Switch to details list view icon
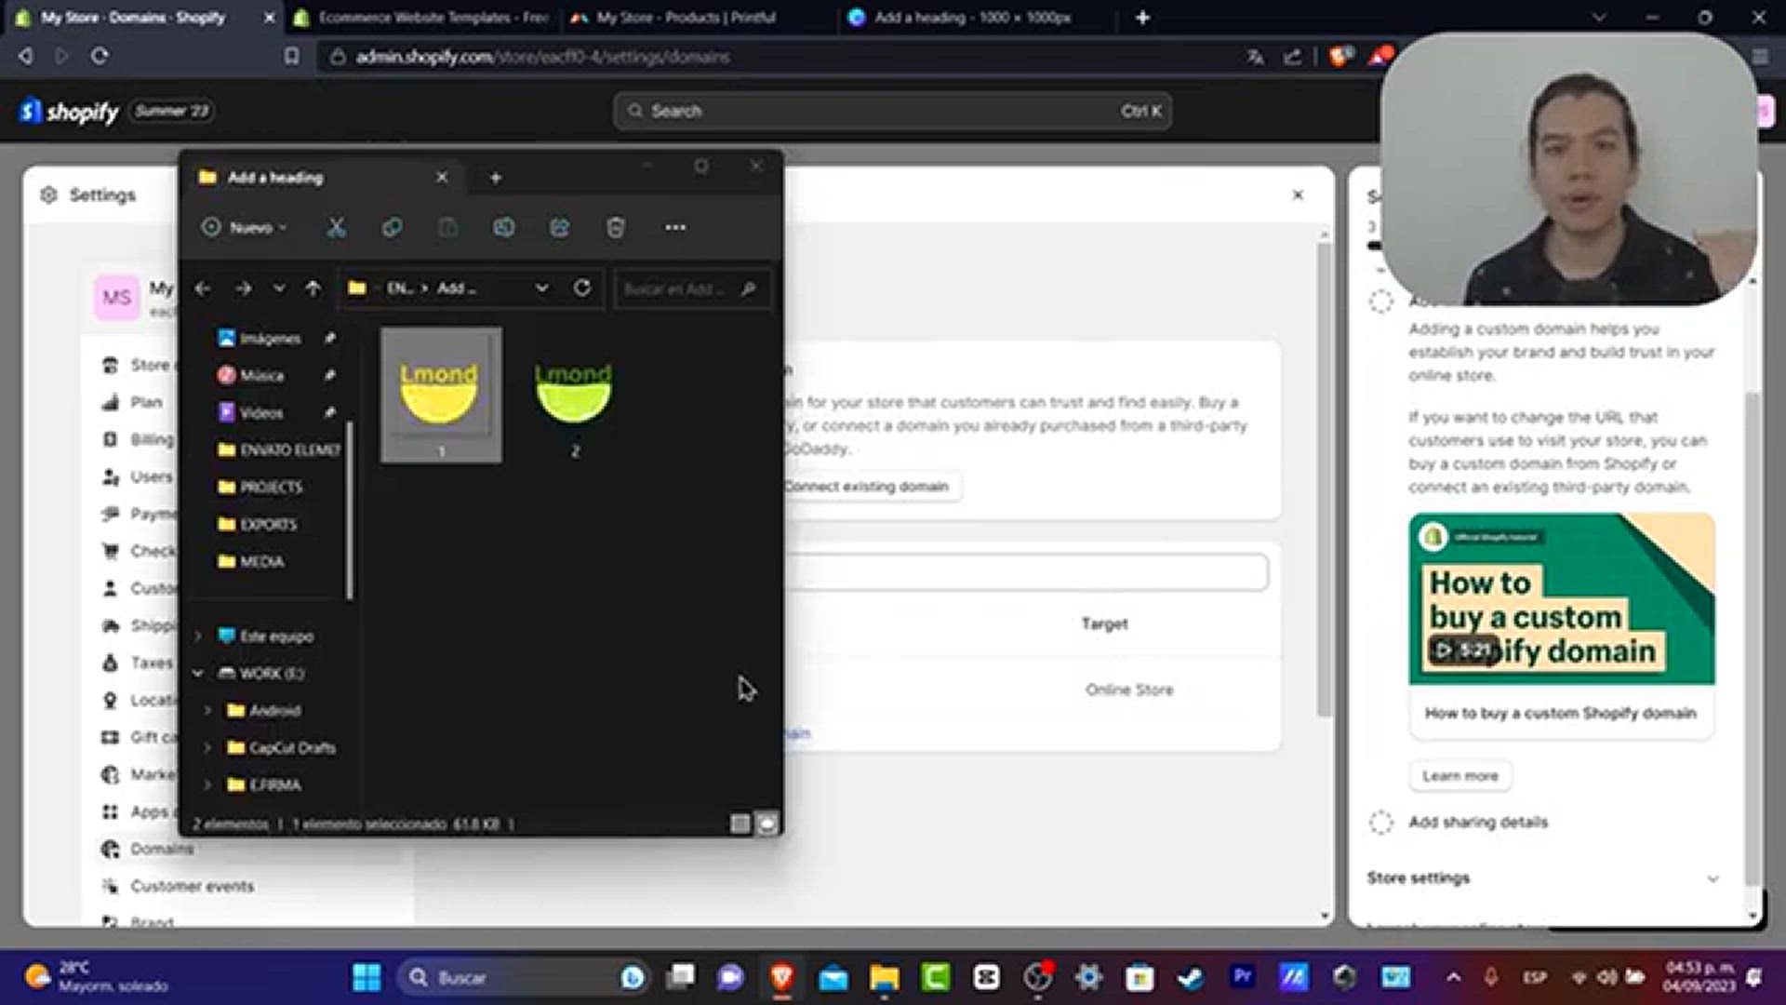Image resolution: width=1786 pixels, height=1005 pixels. (740, 824)
